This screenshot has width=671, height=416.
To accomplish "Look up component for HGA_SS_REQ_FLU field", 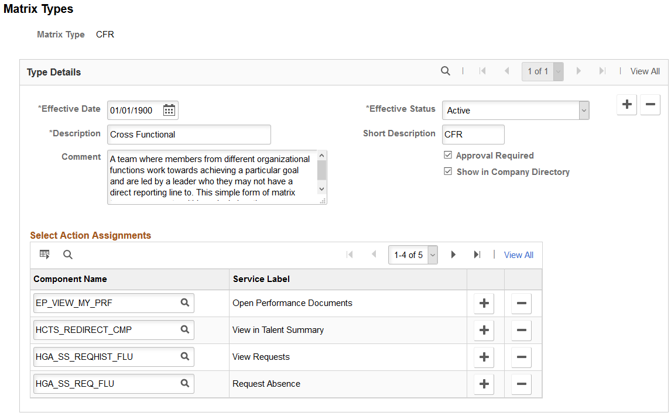I will [185, 383].
